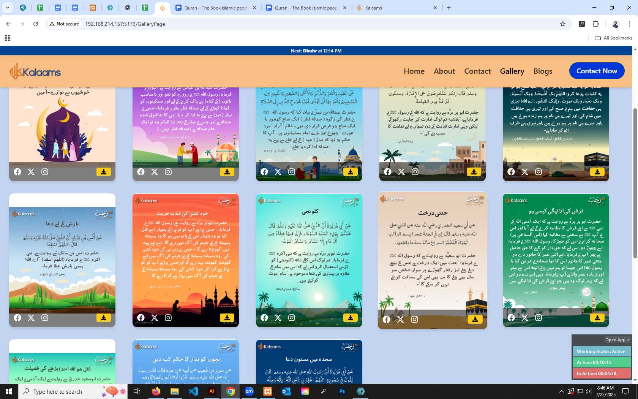Open Adobe Illustrator from the taskbar
Screen dimensions: 638x399
(212, 391)
